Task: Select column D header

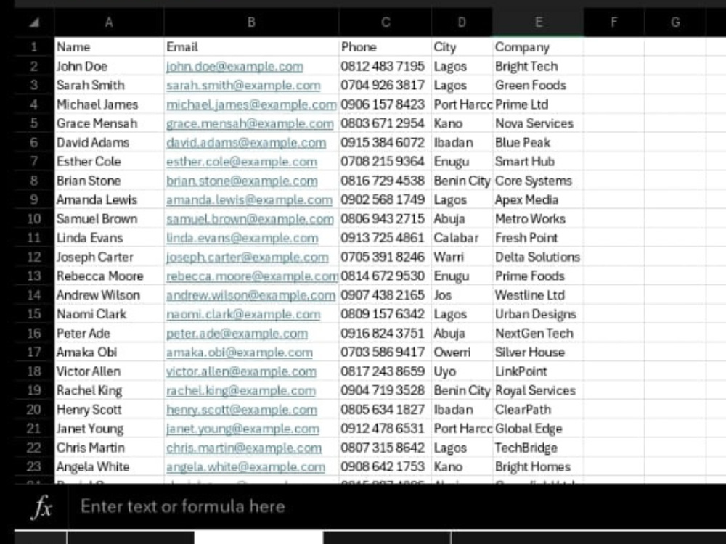Action: [x=462, y=22]
